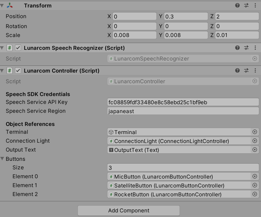
Task: Open object picker for Element 1 SatelliteButton
Action: [255, 185]
